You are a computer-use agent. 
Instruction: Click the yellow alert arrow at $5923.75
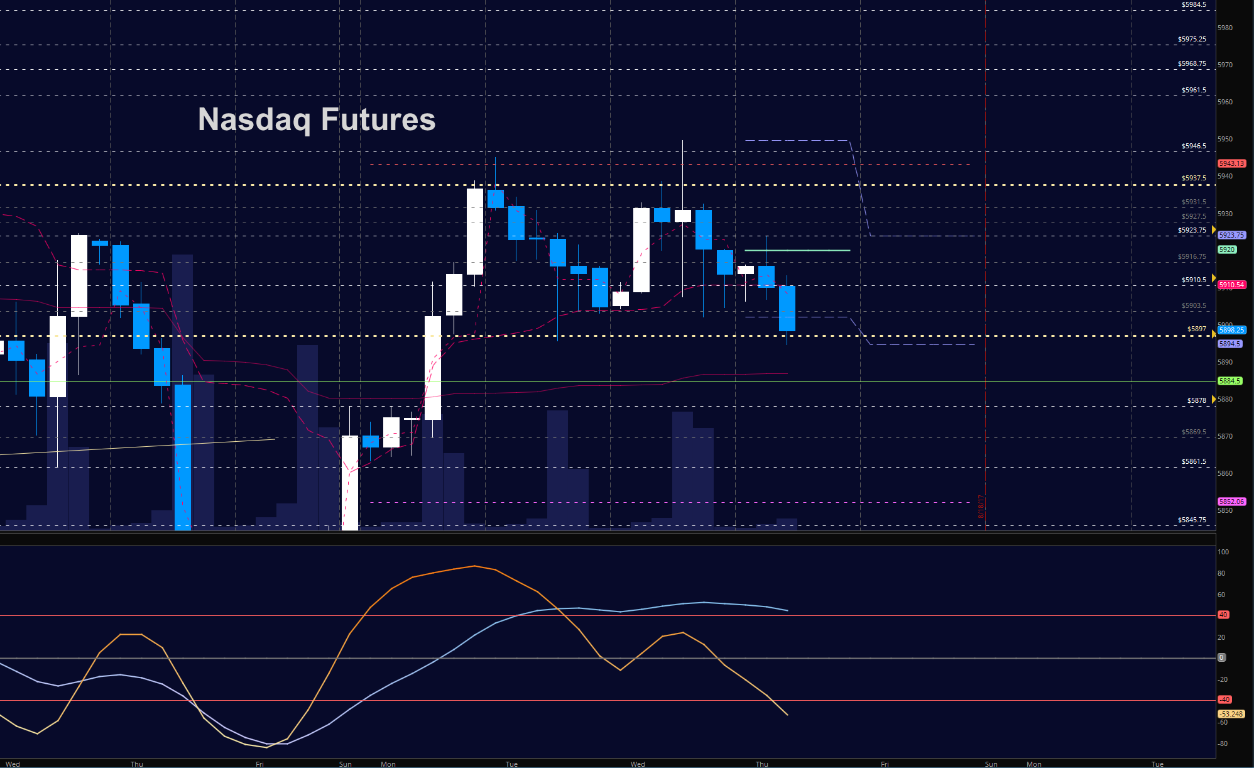pyautogui.click(x=1214, y=230)
